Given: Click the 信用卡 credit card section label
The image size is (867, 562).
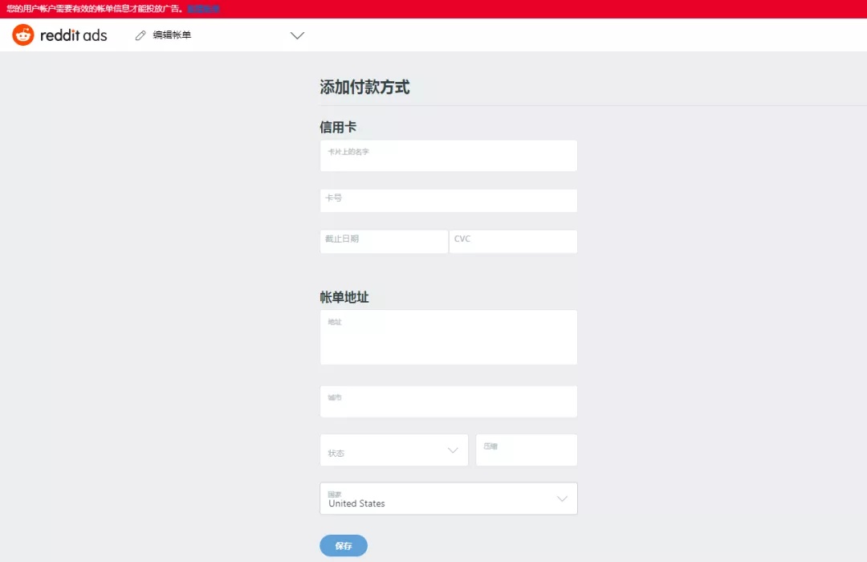Looking at the screenshot, I should (339, 126).
